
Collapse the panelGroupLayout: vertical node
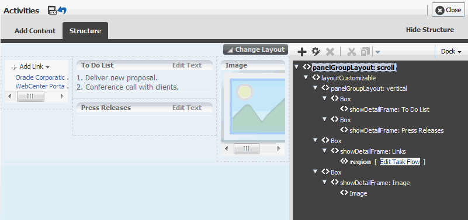[x=315, y=88]
